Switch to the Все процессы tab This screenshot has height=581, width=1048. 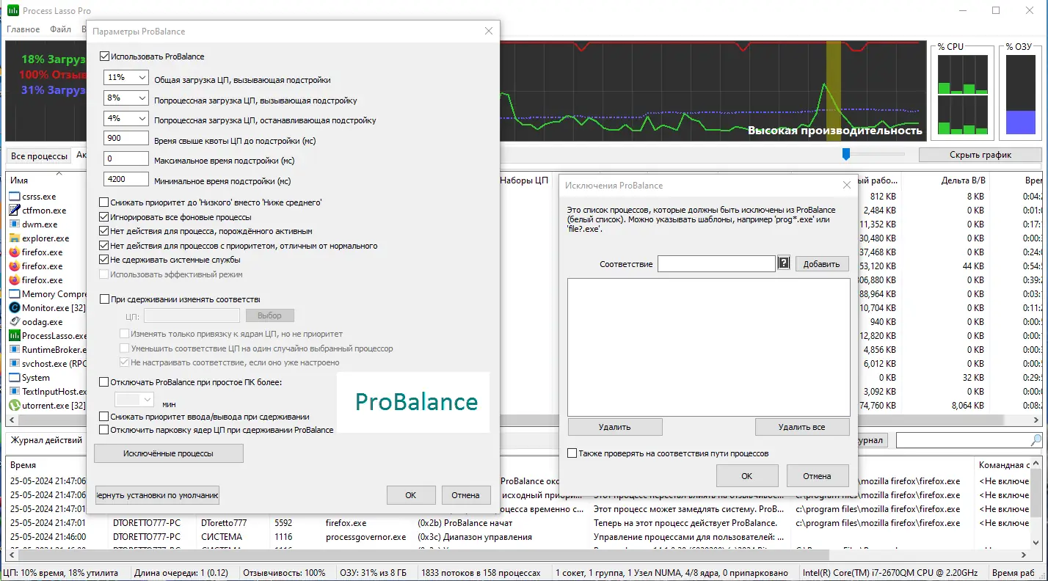point(38,156)
